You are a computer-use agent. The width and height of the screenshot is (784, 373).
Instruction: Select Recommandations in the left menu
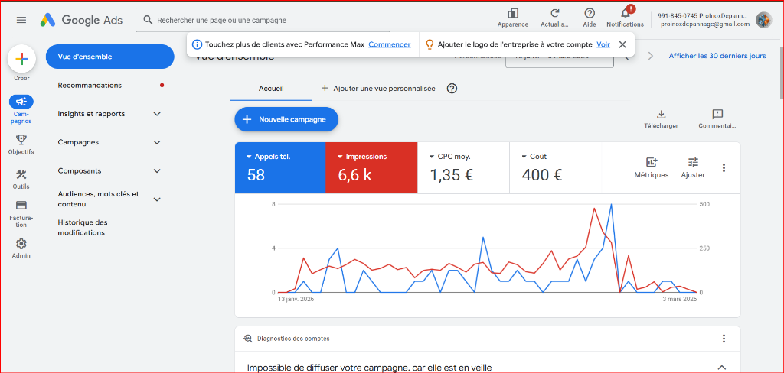pos(90,86)
